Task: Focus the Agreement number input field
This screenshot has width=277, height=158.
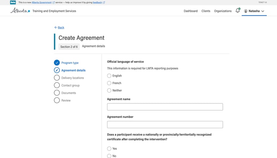Action: click(165, 125)
